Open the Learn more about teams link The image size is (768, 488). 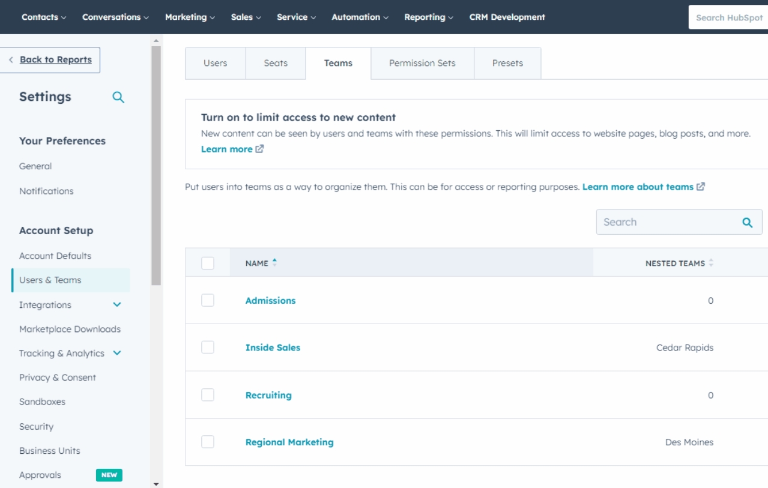click(638, 187)
